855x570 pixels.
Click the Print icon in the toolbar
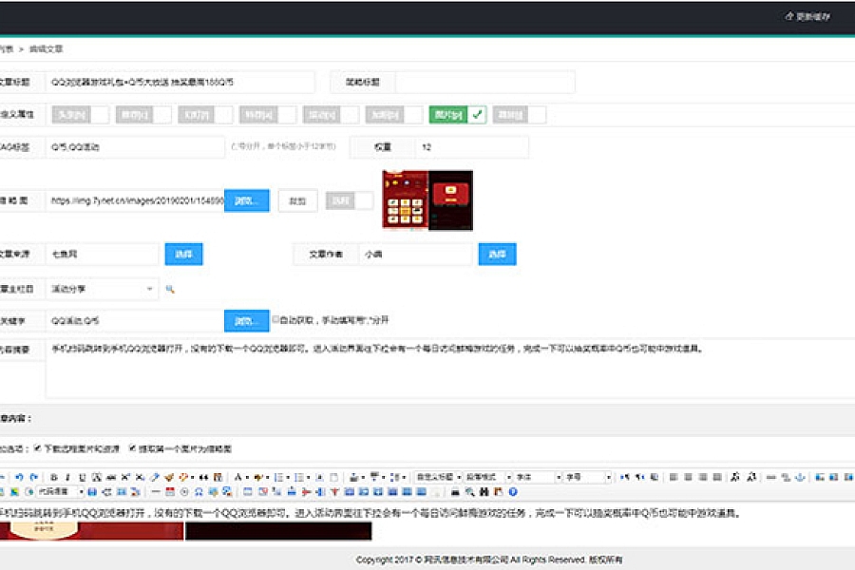point(455,492)
